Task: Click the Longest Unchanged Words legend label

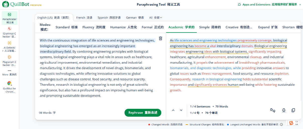Action: 254,125
